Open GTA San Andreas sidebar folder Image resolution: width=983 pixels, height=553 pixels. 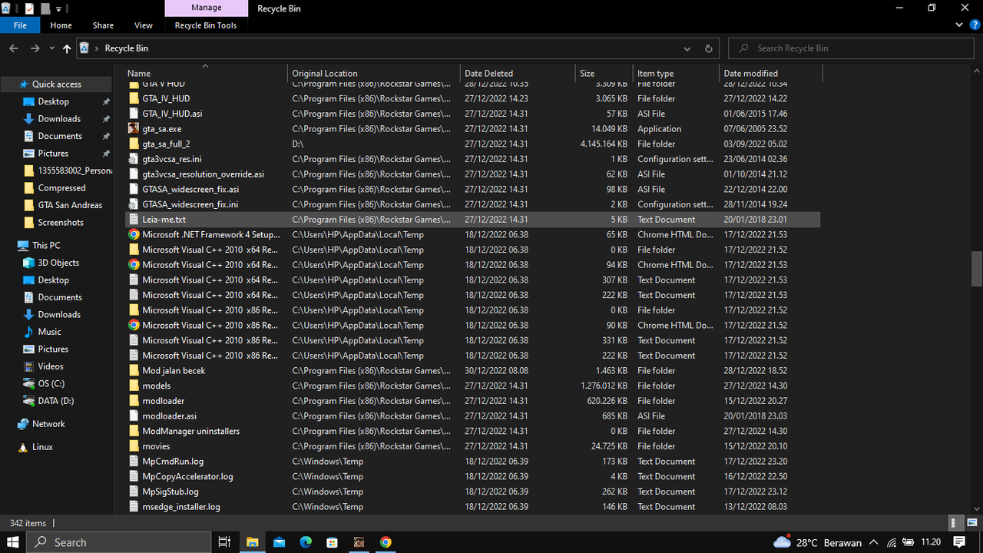click(70, 205)
